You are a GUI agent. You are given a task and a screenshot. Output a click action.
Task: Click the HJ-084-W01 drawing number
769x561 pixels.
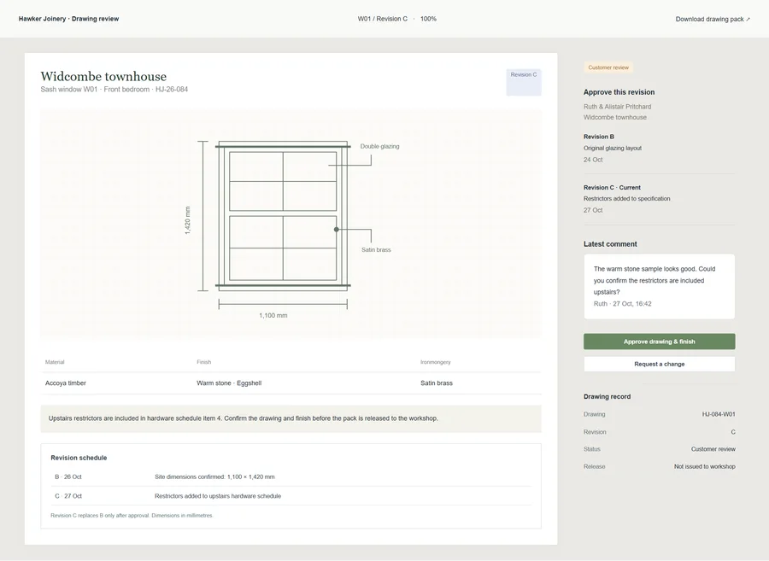point(719,414)
